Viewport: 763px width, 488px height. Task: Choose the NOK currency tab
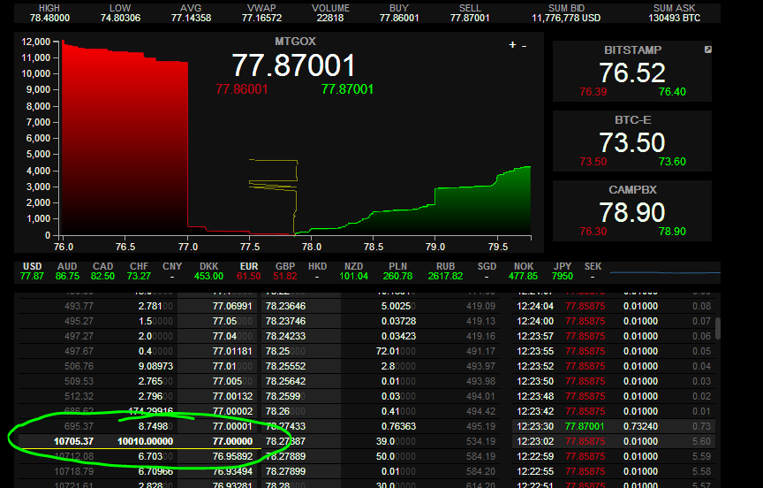[523, 271]
